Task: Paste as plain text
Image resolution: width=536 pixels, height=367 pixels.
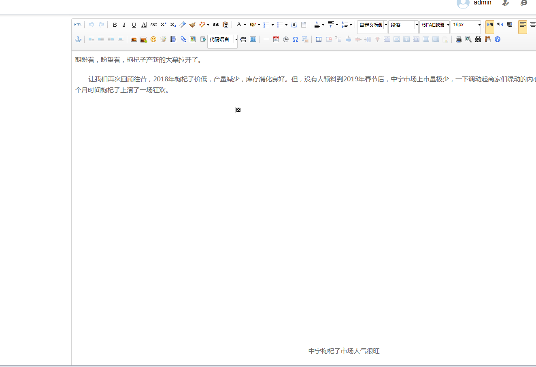Action: coord(225,25)
